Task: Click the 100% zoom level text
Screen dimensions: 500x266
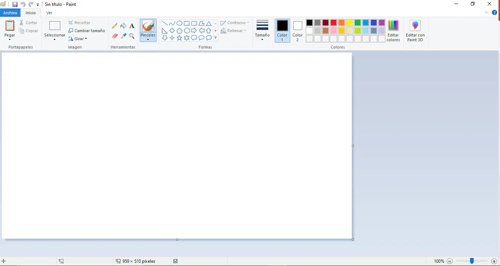Action: pos(439,261)
